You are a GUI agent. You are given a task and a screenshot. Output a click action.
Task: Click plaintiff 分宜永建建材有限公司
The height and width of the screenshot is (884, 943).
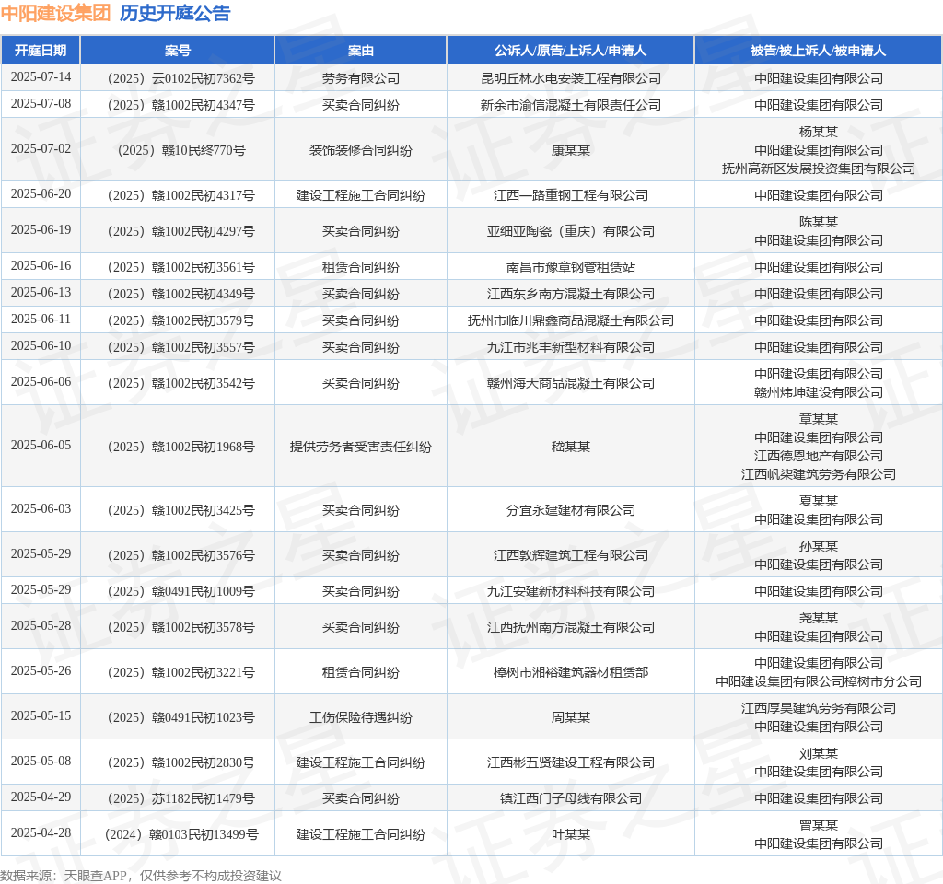pyautogui.click(x=571, y=510)
